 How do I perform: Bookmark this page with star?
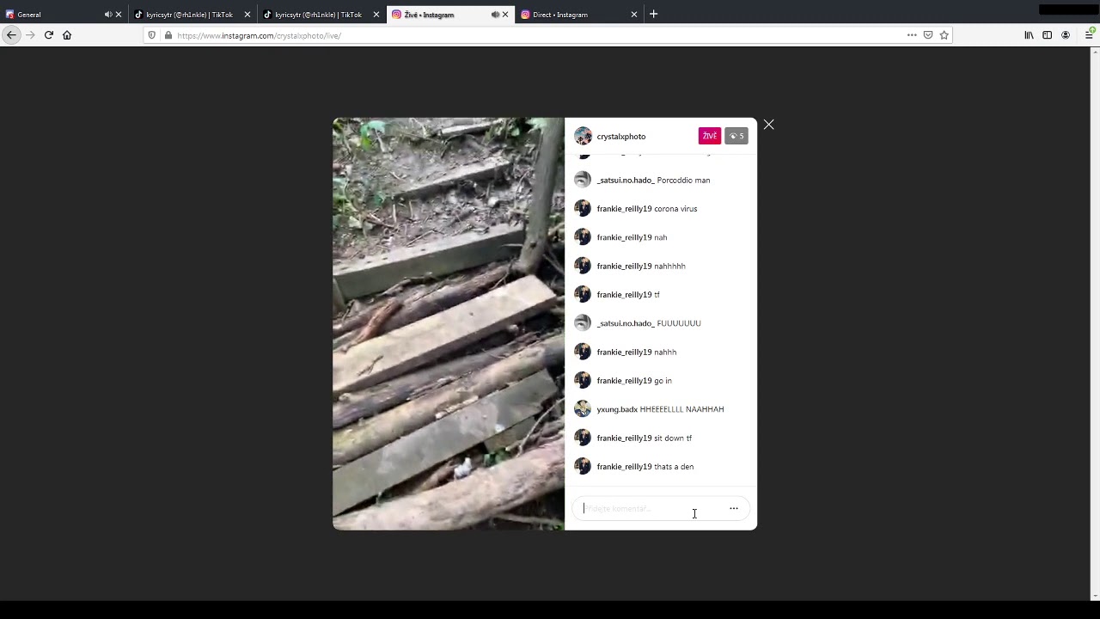coord(944,35)
